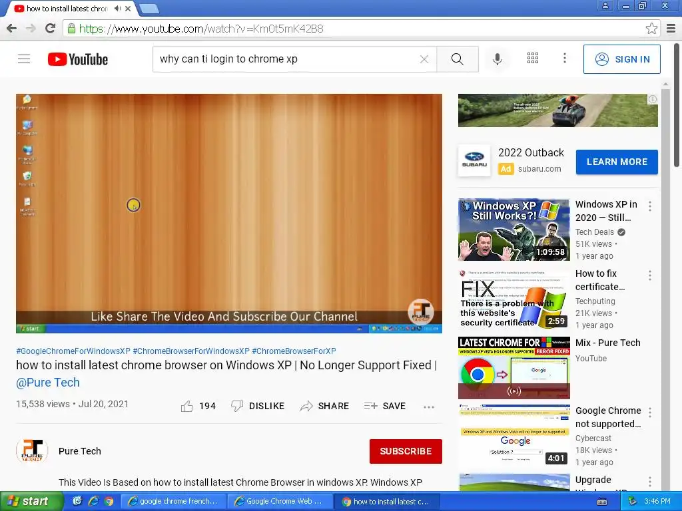This screenshot has width=682, height=511.
Task: Open 'Google Chrome not supported' title
Action: [x=608, y=417]
